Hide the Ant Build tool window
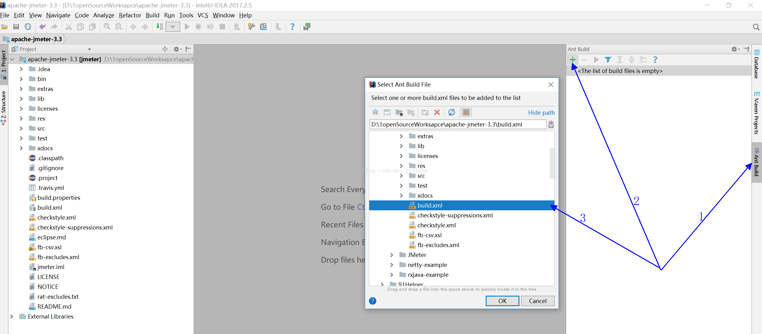762x334 pixels. click(x=747, y=49)
